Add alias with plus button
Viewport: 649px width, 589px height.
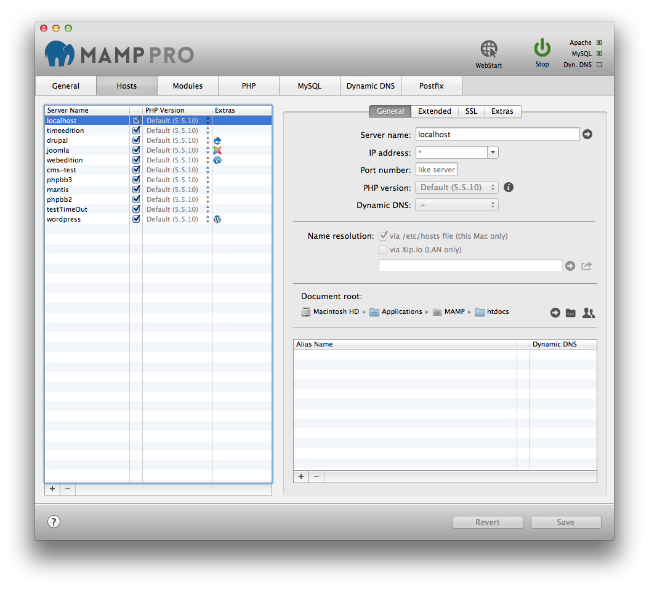301,476
